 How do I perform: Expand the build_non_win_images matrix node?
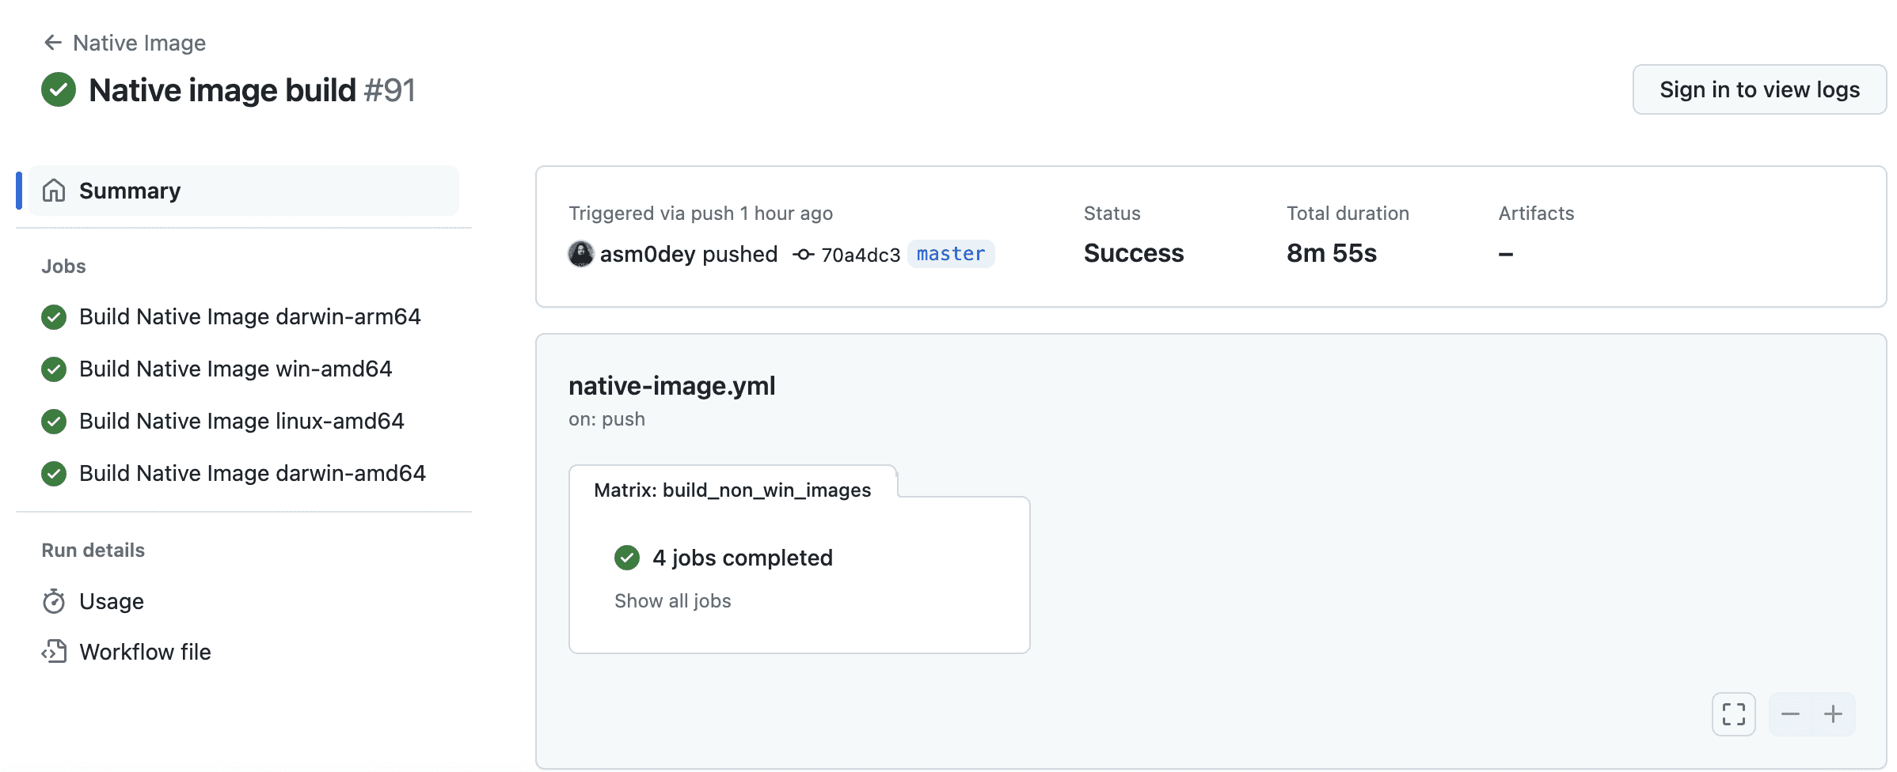(732, 490)
